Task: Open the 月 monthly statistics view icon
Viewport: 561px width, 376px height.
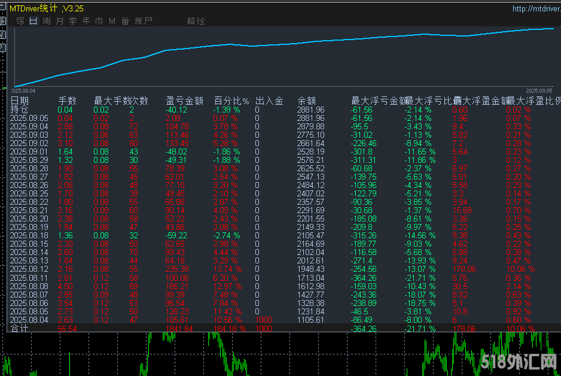Action: pos(59,20)
